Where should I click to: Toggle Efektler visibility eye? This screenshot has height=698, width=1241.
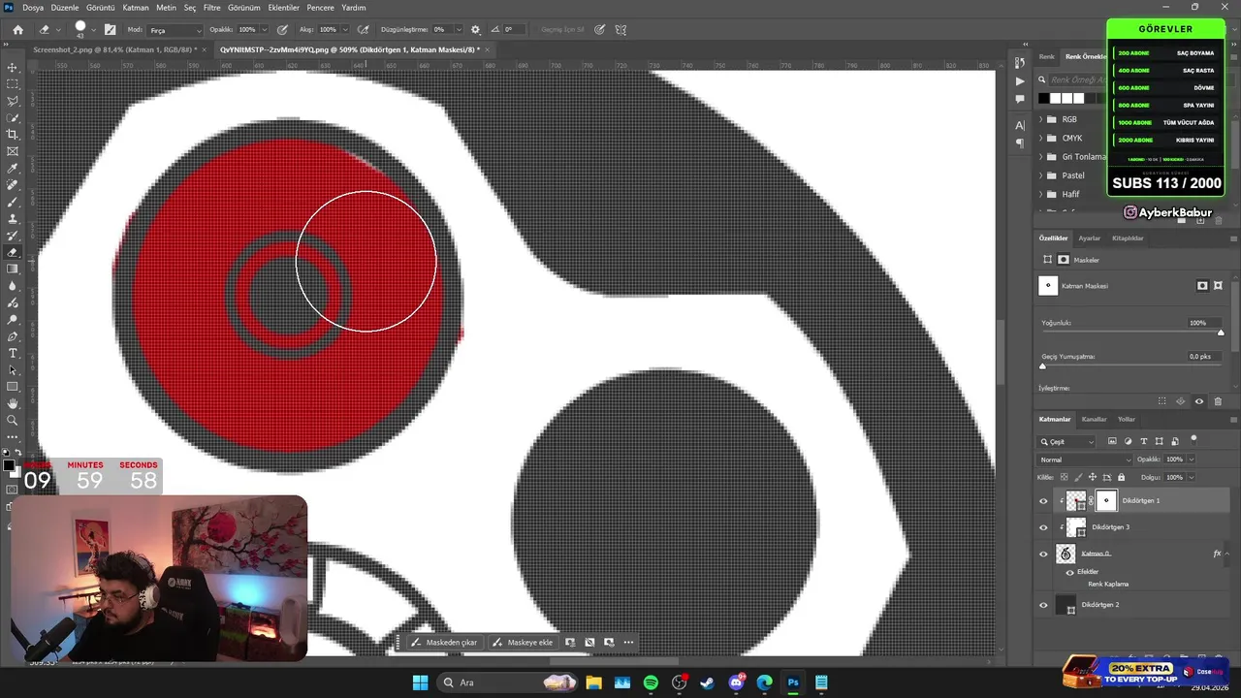tap(1070, 572)
